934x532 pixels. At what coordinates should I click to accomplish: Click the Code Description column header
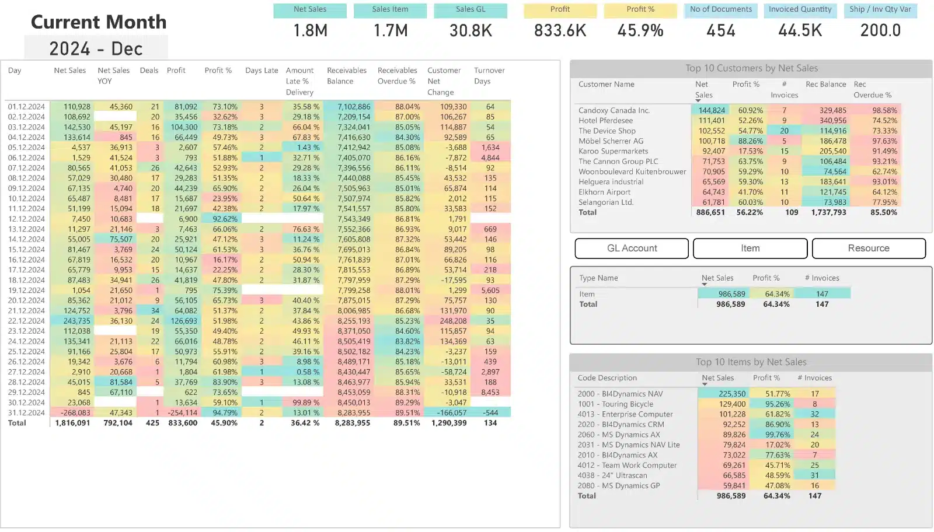point(607,378)
